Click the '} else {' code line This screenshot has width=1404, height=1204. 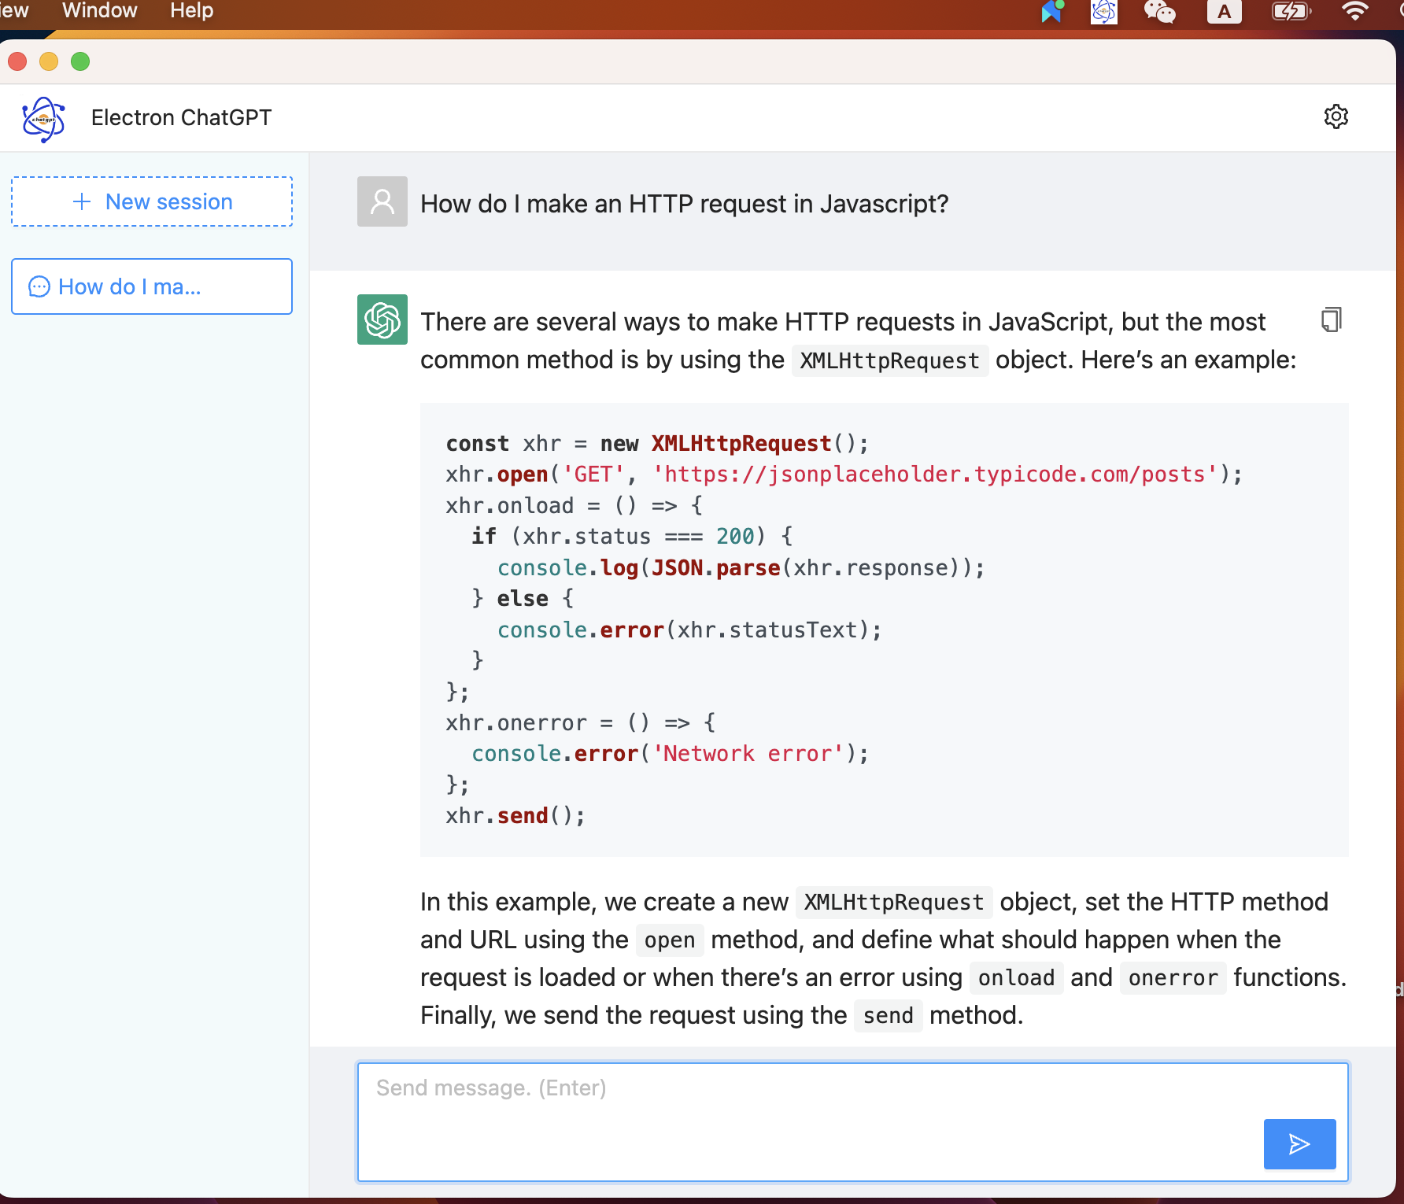click(523, 598)
